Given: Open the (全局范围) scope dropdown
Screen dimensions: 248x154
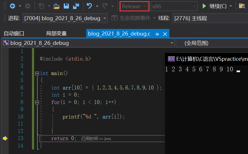Looking at the screenshot, I should coord(212,43).
